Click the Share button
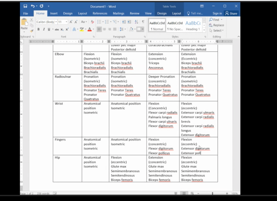277x201 pixels. point(231,14)
